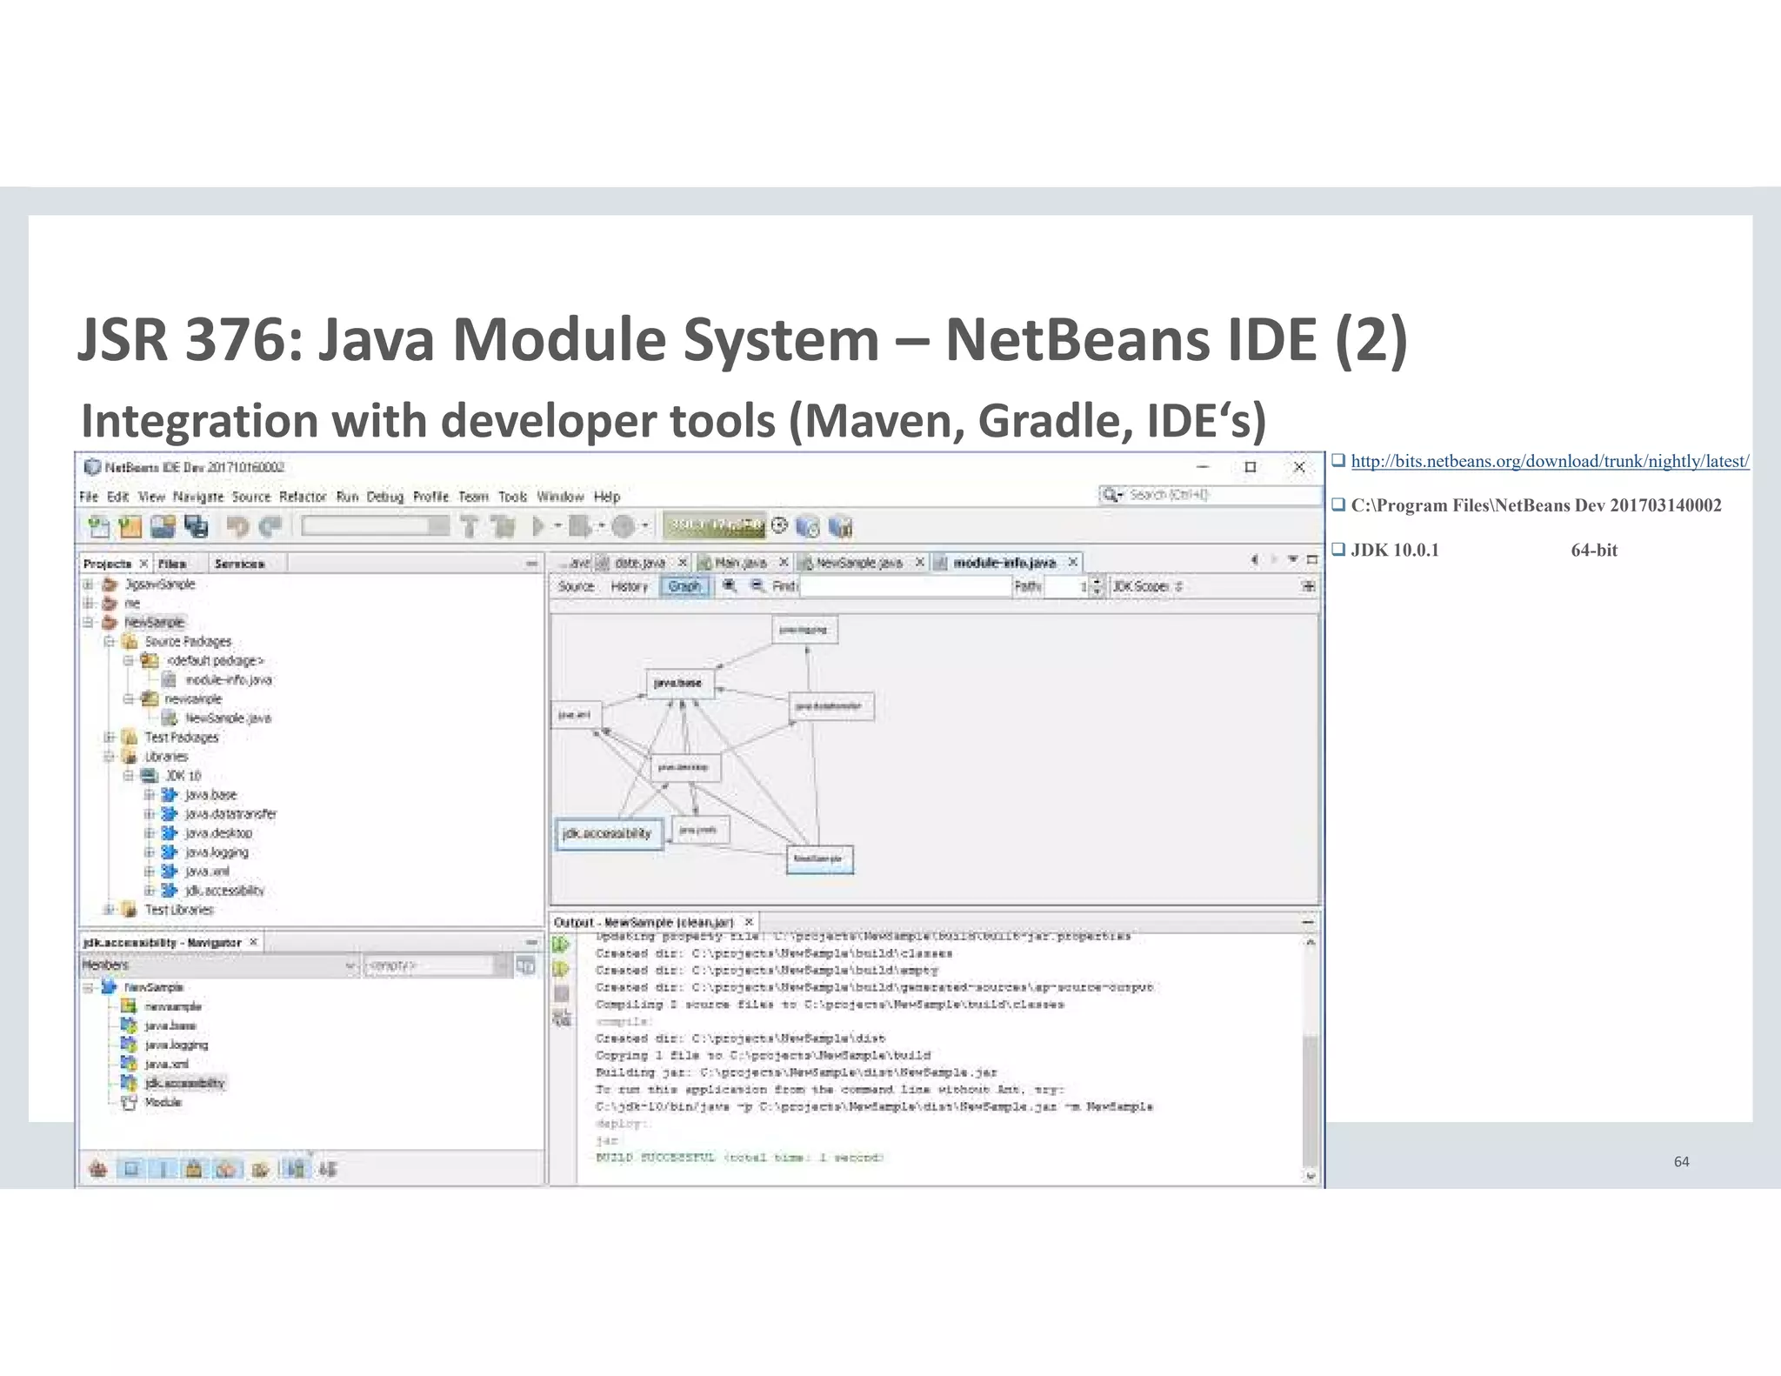Switch to the Main.java editor tab

coord(740,563)
